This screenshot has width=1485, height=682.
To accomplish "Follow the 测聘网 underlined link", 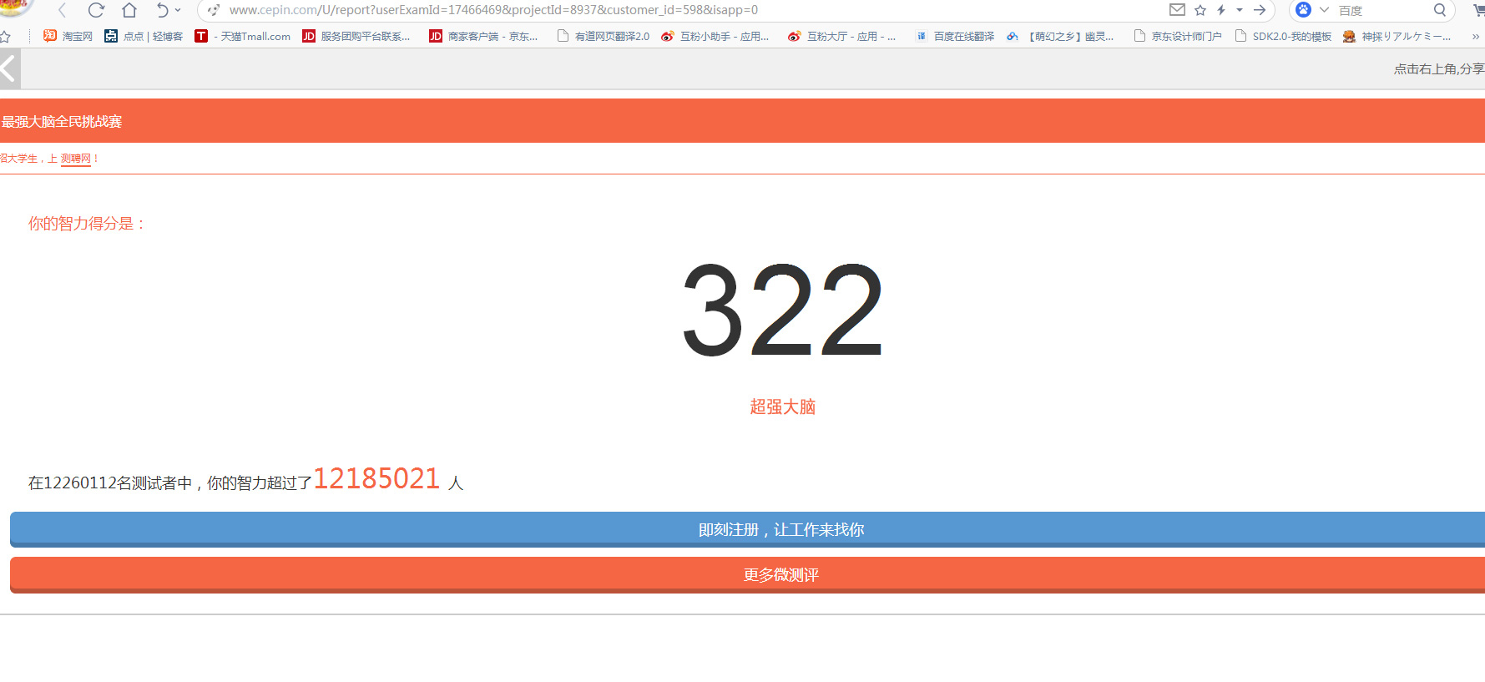I will pos(75,159).
